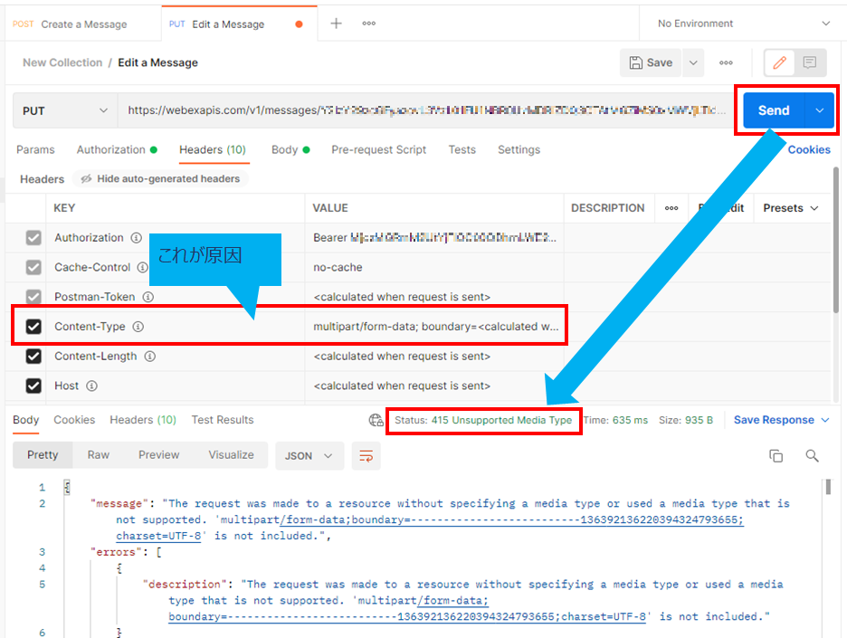Click the search-in-response magnifier icon
Screen dimensions: 847x638
click(814, 457)
